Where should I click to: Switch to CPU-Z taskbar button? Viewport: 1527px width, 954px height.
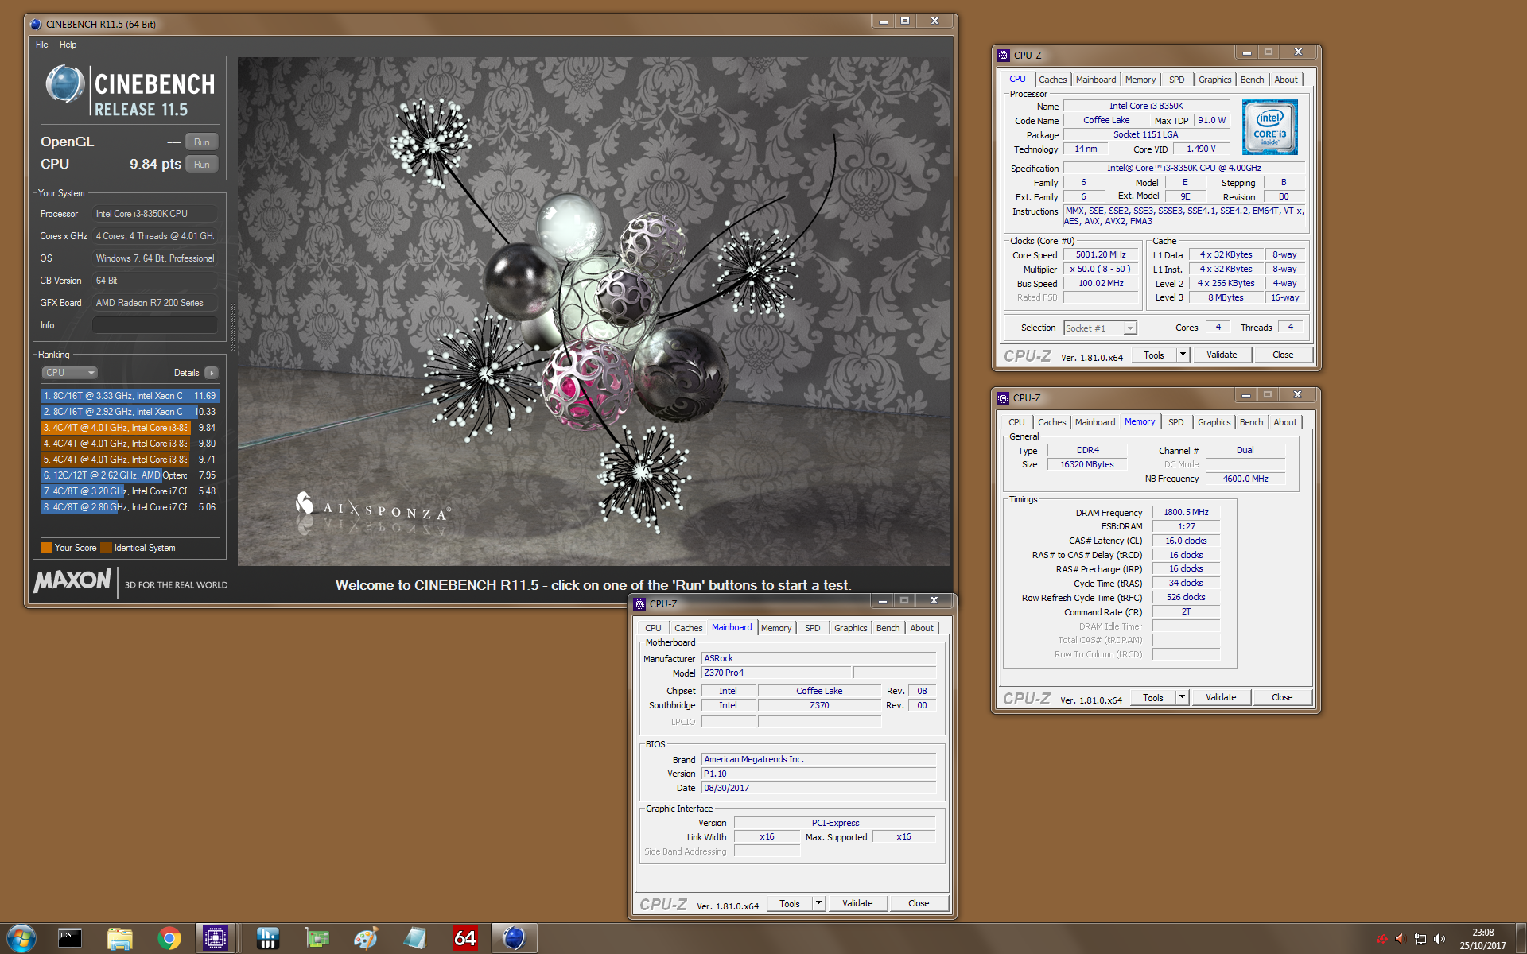click(215, 939)
